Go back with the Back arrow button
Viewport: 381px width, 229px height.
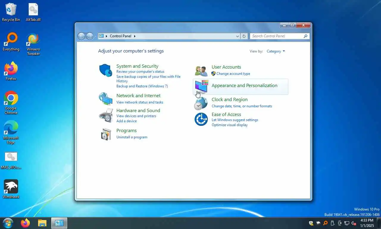tap(81, 36)
